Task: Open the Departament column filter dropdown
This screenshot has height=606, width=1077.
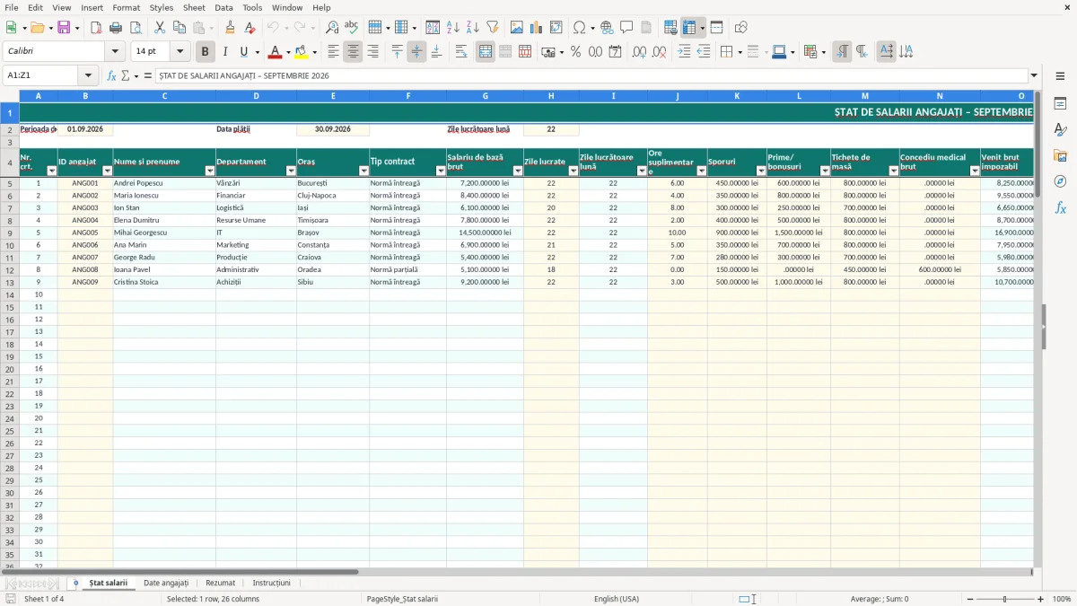Action: [x=291, y=171]
